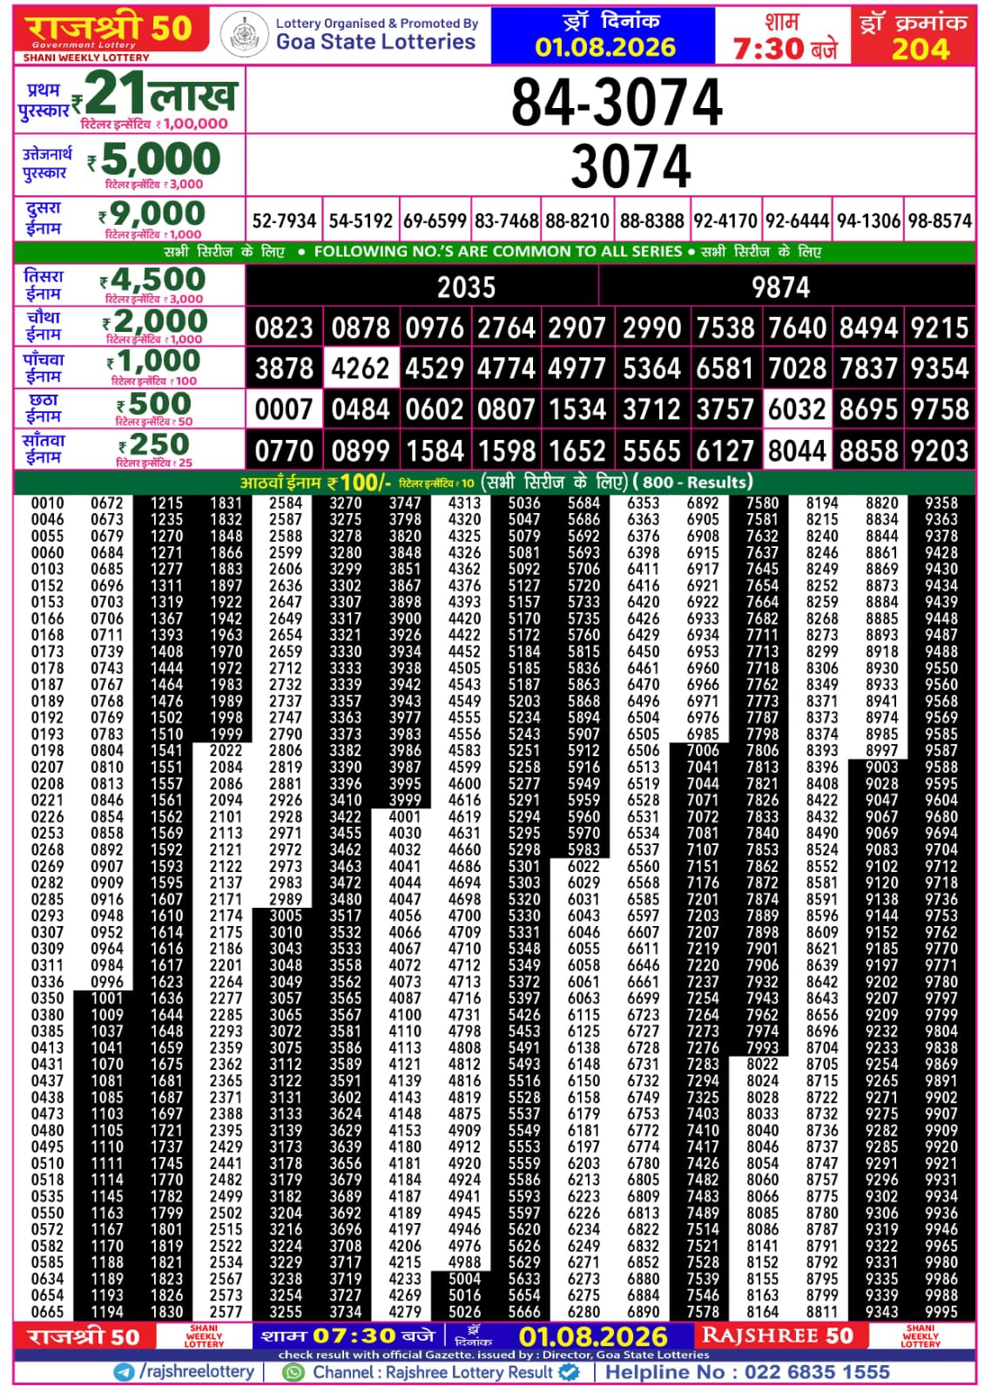Screen dimensions: 985x1393
Task: Click the Telegram icon beside /rajshreelottery
Action: click(124, 1372)
